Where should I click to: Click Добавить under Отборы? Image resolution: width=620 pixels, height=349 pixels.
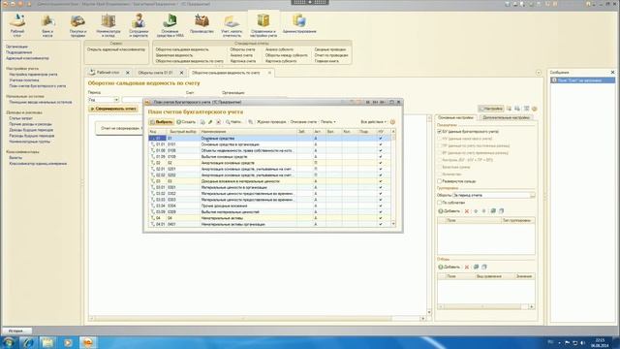[x=449, y=268]
